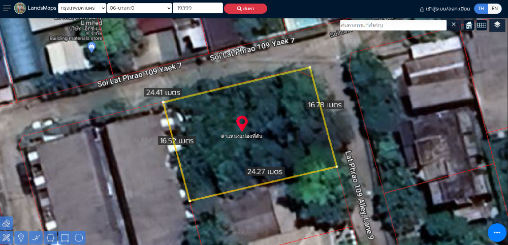Switch language to EN
Image resolution: width=508 pixels, height=245 pixels.
(x=494, y=9)
